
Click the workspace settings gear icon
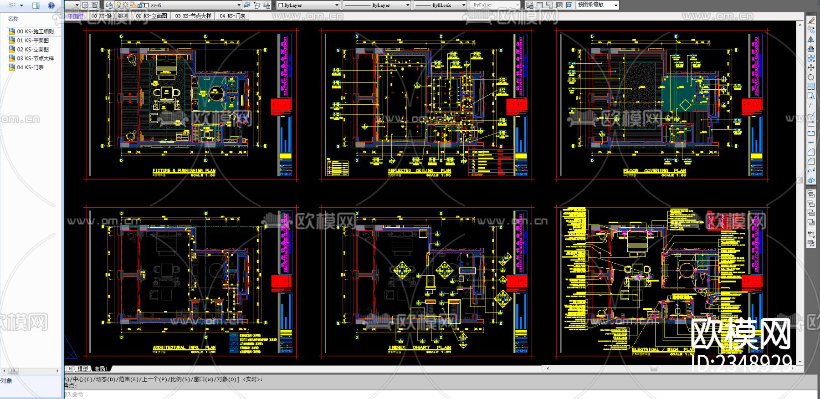[x=85, y=5]
